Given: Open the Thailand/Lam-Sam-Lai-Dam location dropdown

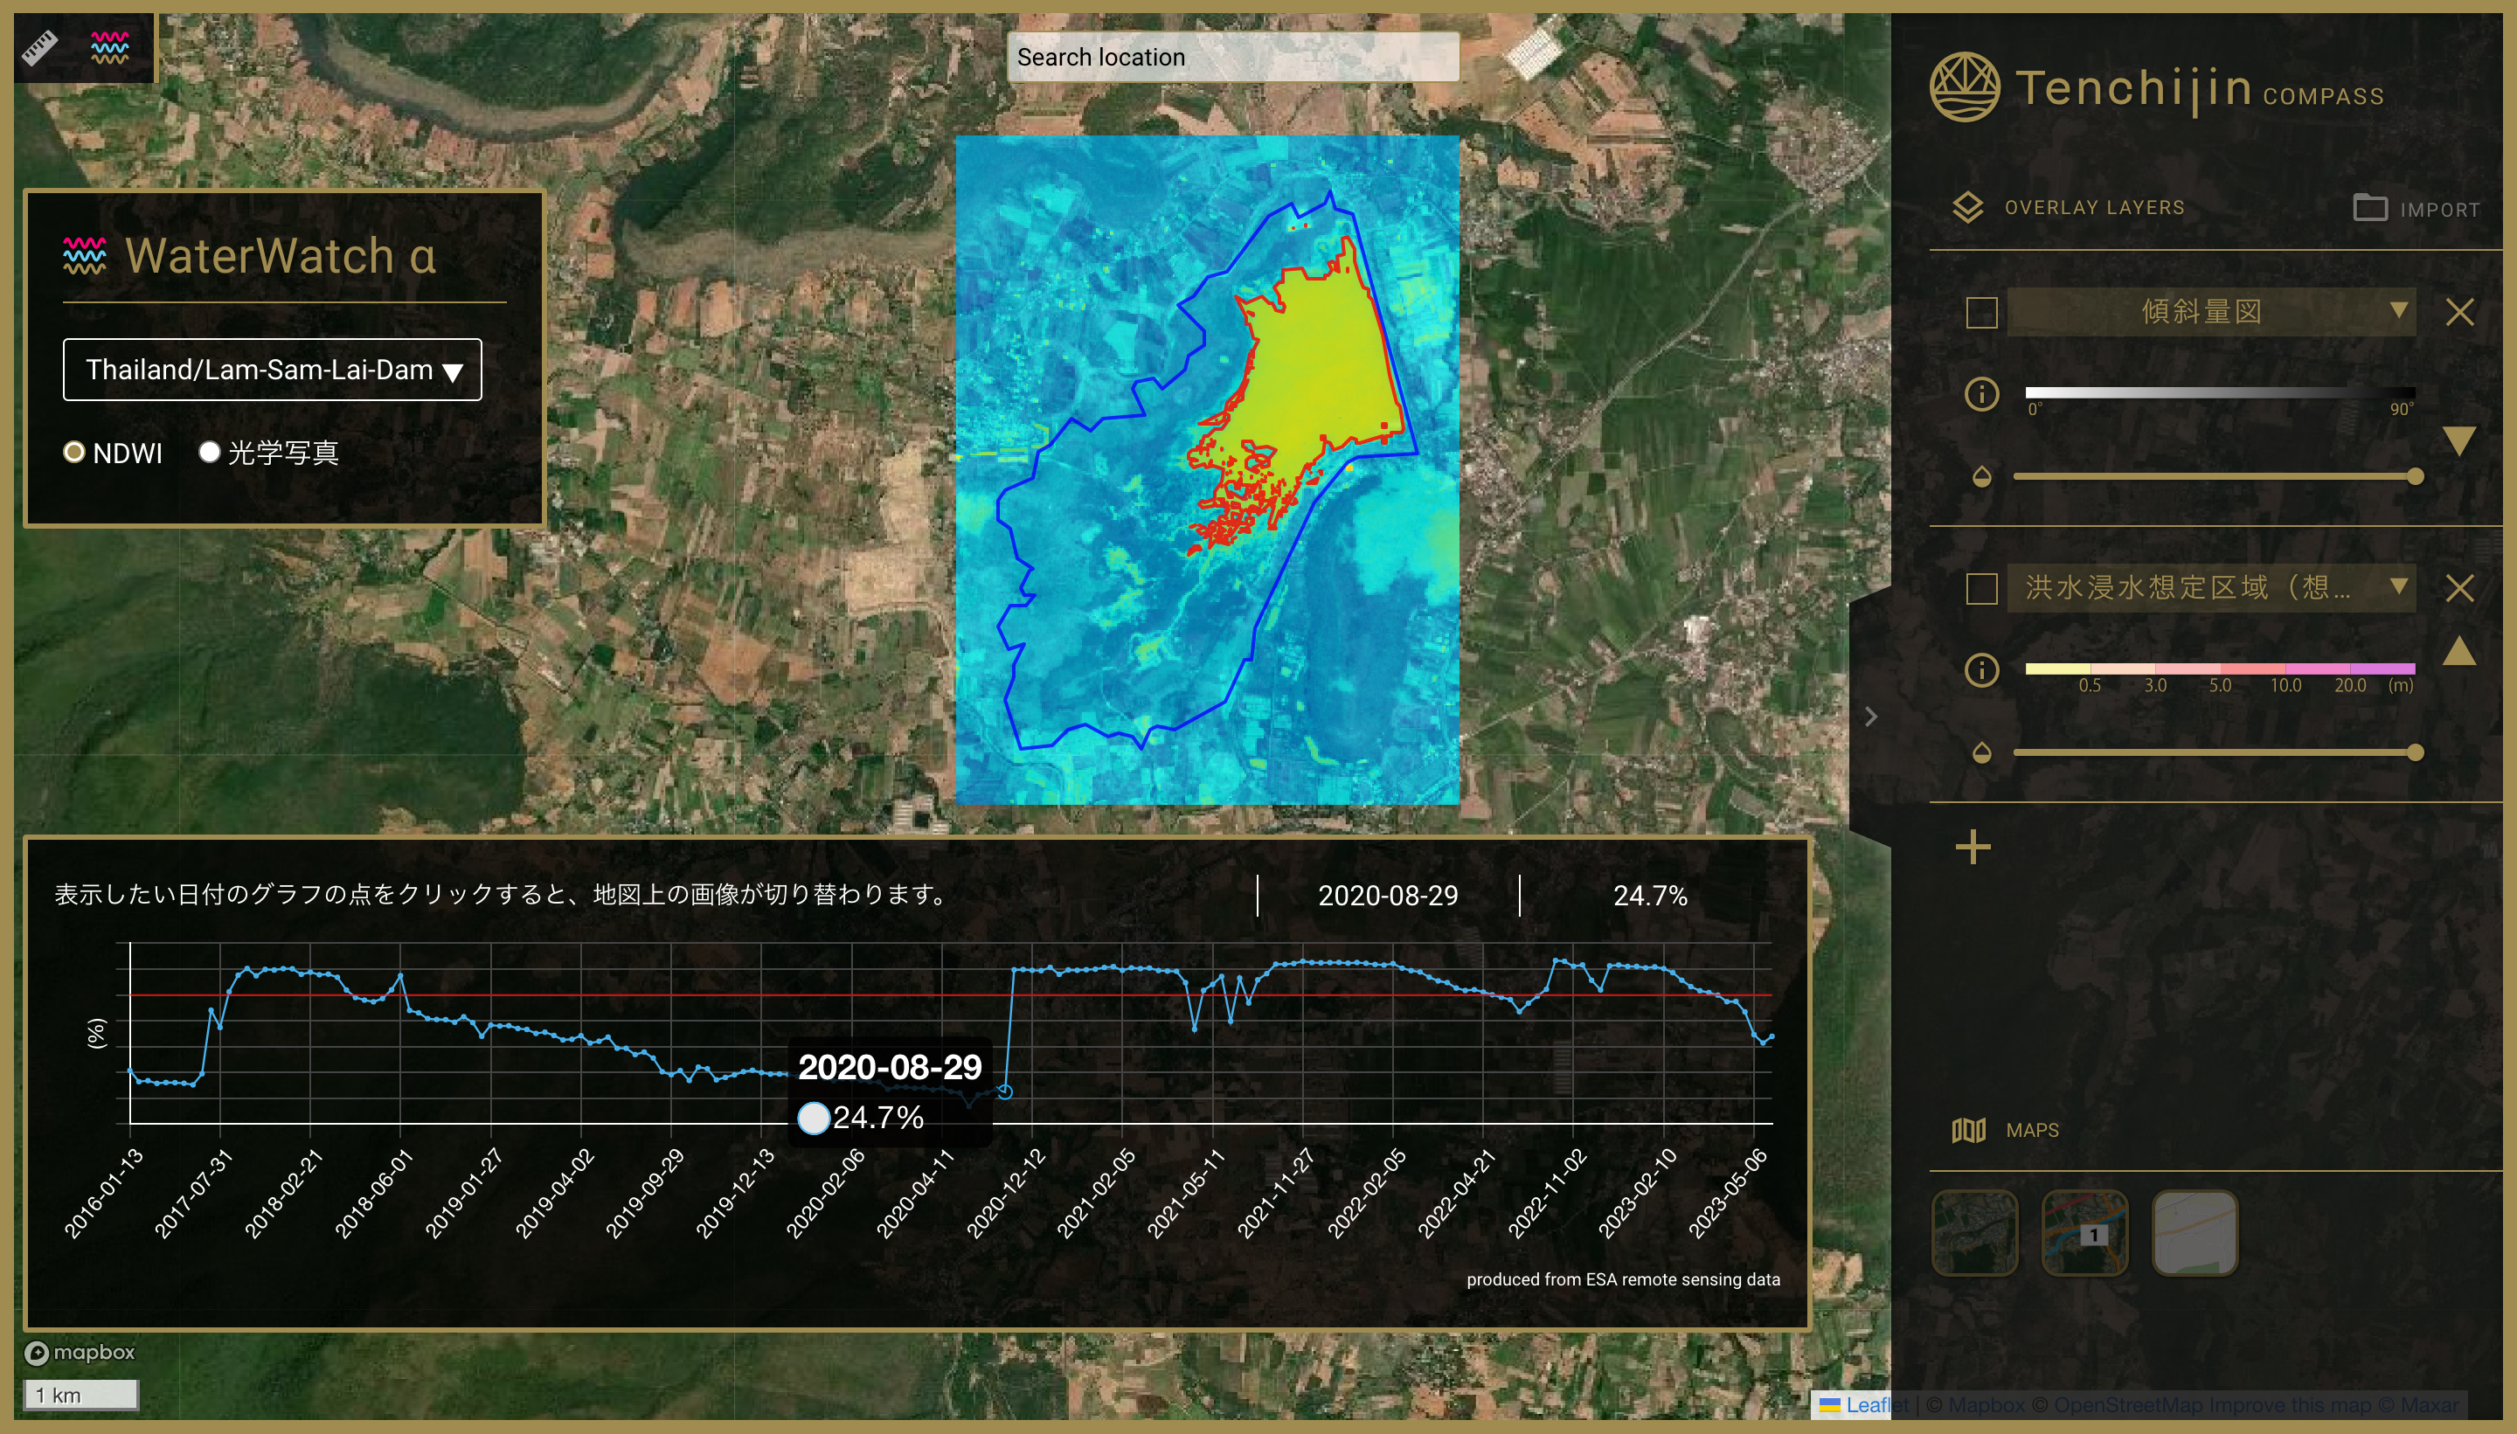Looking at the screenshot, I should (272, 371).
